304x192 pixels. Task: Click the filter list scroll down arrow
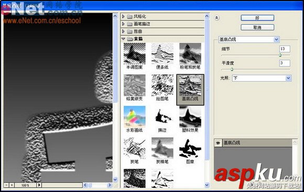[x=207, y=185]
